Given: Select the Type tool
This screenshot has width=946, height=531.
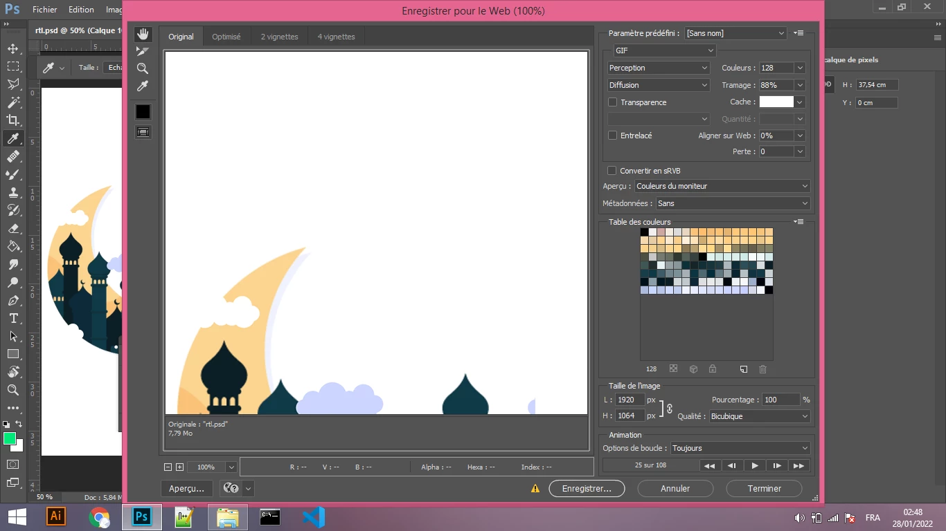Looking at the screenshot, I should point(12,318).
